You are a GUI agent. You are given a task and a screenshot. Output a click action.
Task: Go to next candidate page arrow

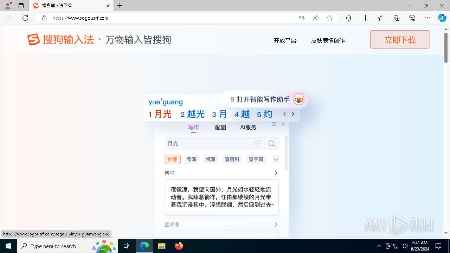pos(293,114)
